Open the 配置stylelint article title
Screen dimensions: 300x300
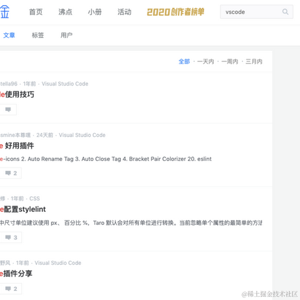[x=23, y=209]
